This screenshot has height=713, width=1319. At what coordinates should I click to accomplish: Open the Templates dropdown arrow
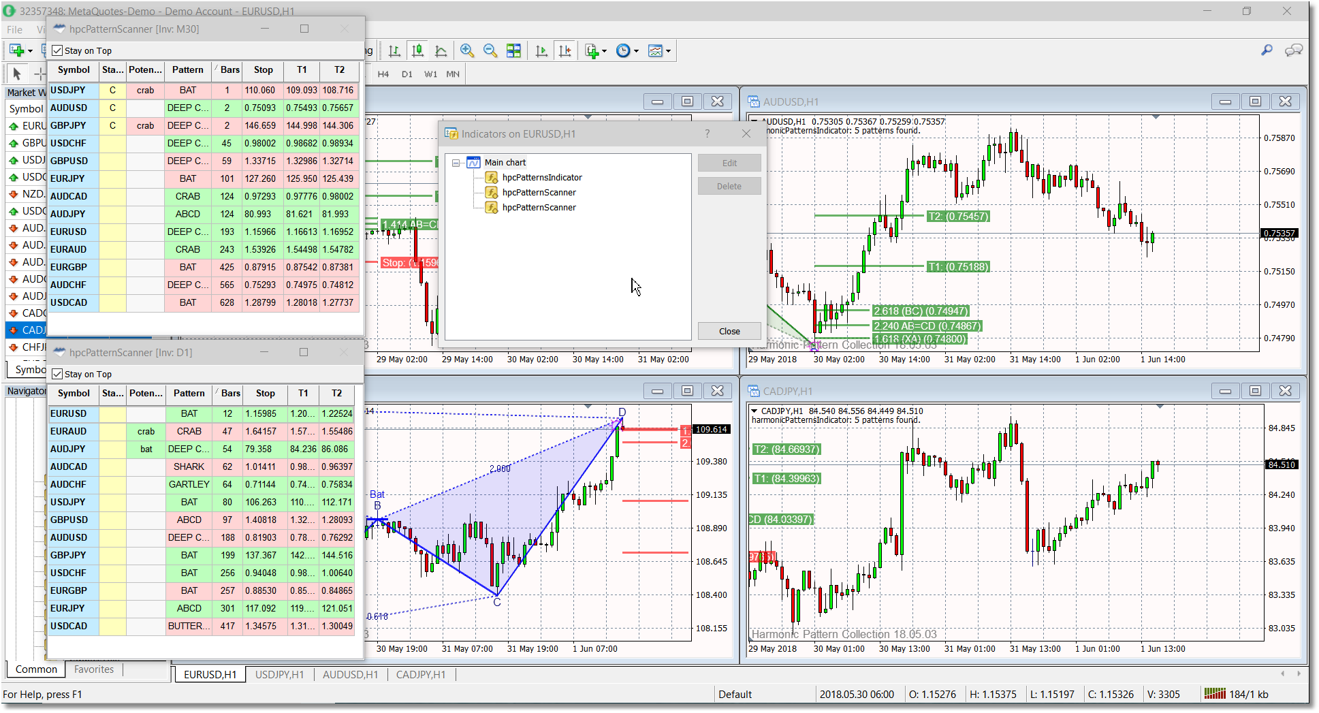tap(668, 51)
